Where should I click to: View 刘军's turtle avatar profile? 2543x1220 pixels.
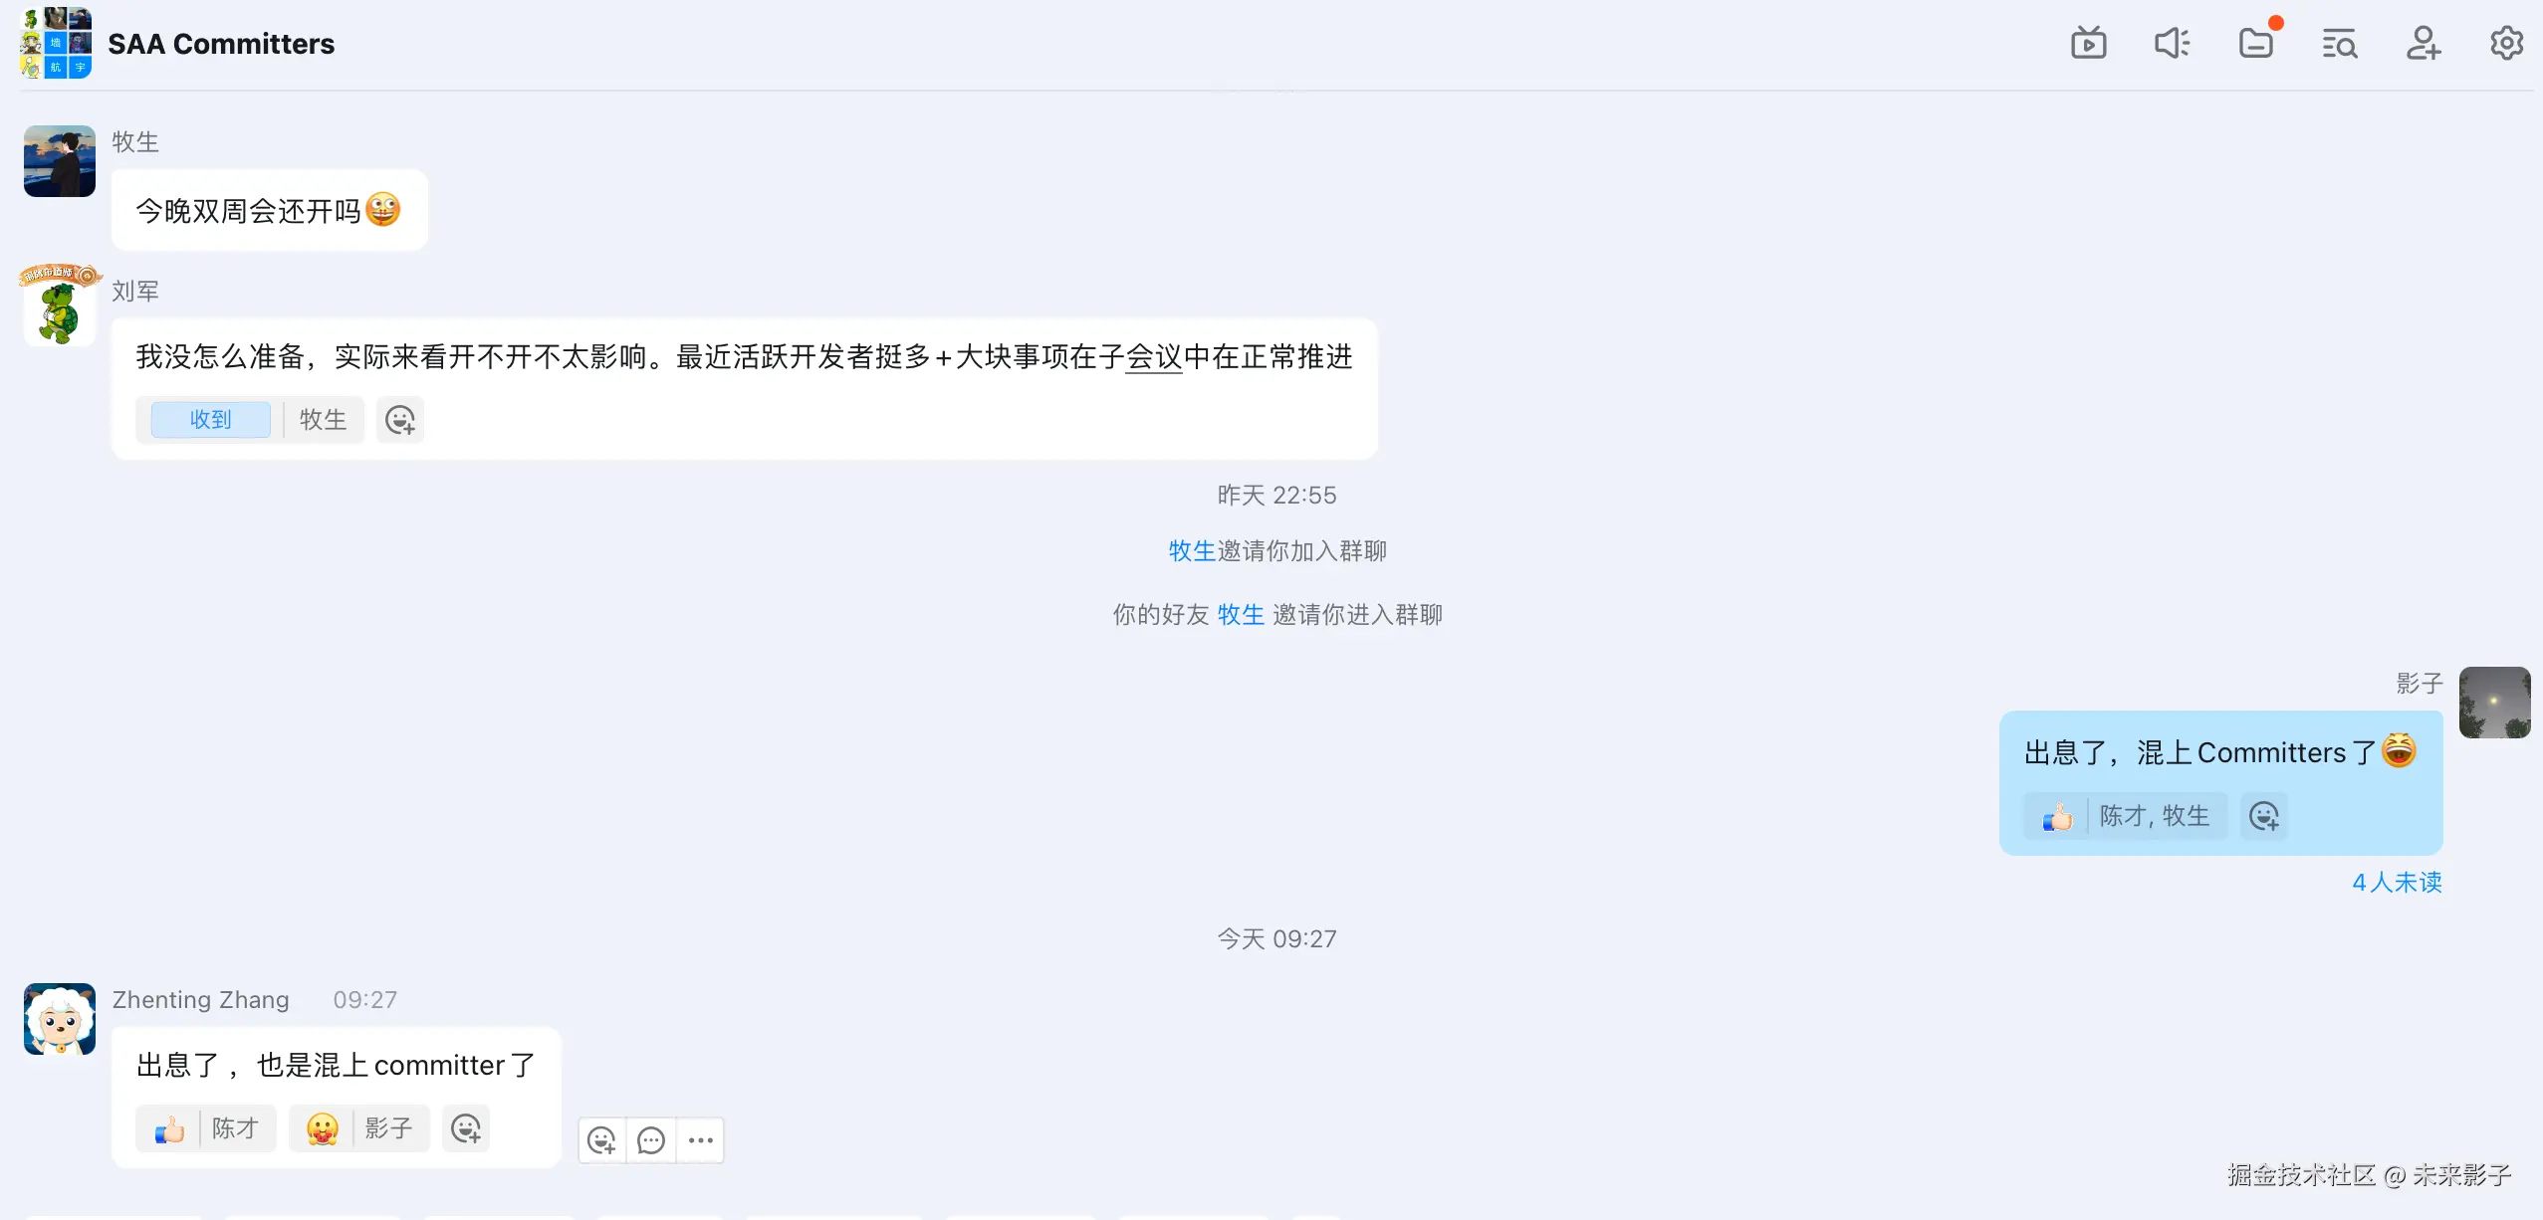[x=60, y=306]
